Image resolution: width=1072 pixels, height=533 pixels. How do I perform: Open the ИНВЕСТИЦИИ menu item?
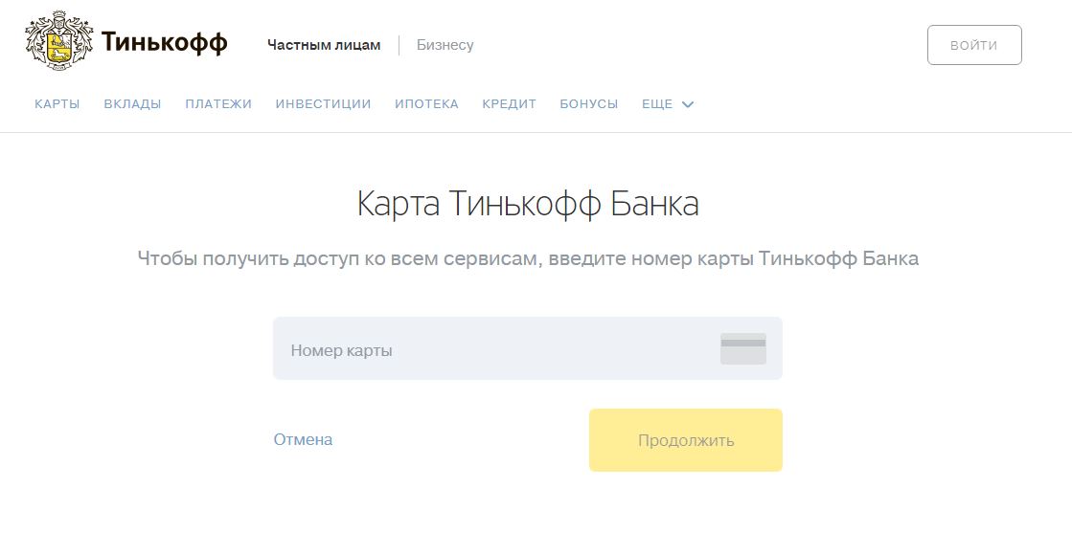(x=324, y=104)
